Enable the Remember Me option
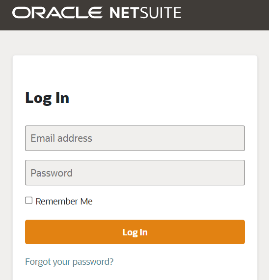The image size is (269, 280). pyautogui.click(x=28, y=201)
